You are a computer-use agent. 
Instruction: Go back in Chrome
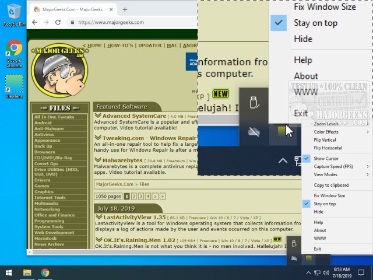[x=35, y=22]
